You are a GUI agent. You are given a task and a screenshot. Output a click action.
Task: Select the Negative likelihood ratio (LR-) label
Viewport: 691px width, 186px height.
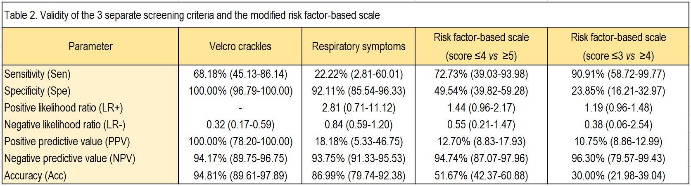pos(65,125)
